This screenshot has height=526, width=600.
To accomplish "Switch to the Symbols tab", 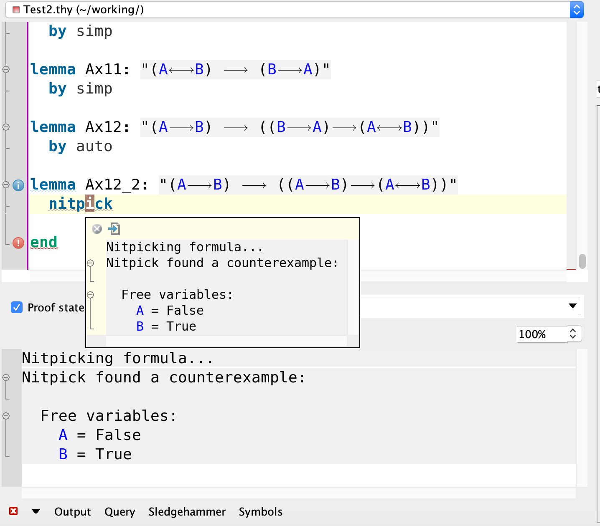I will [x=261, y=512].
